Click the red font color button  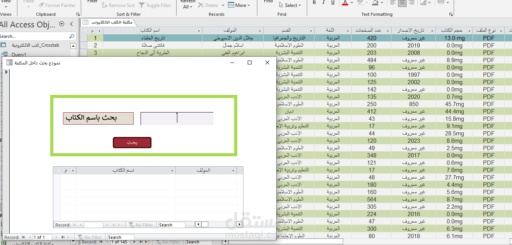click(345, 3)
